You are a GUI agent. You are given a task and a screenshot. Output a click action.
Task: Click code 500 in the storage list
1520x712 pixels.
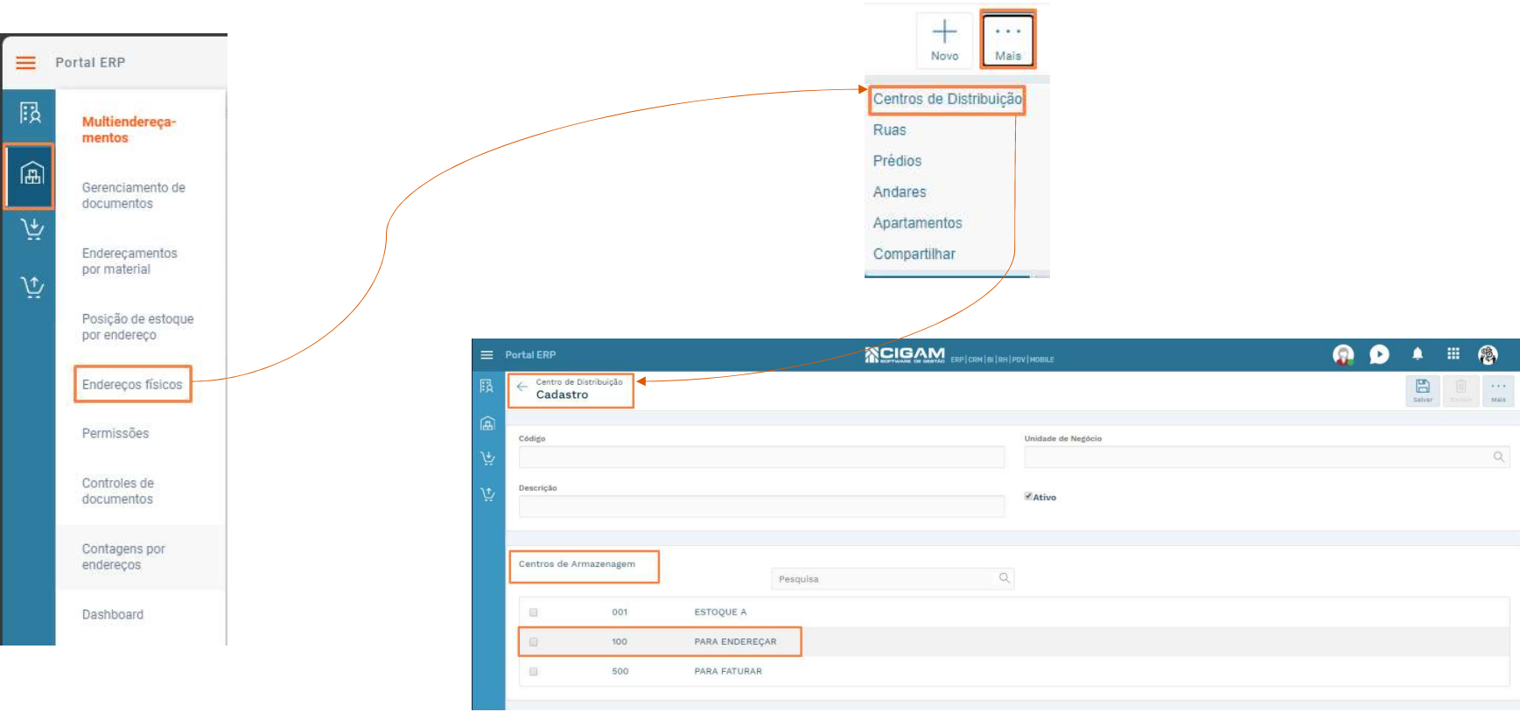(x=620, y=672)
